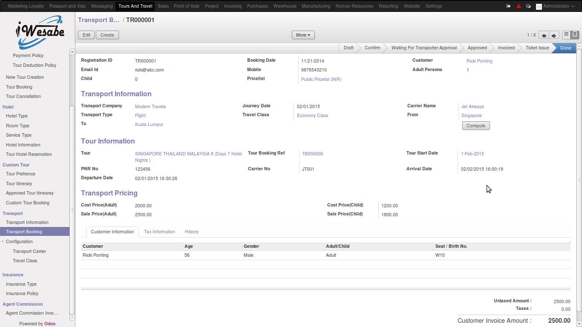Click the Ticket Issue status stage

[537, 48]
